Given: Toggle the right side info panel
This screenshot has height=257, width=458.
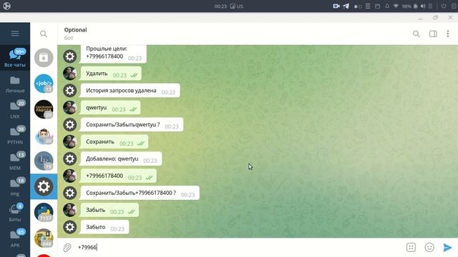Looking at the screenshot, I should (433, 34).
